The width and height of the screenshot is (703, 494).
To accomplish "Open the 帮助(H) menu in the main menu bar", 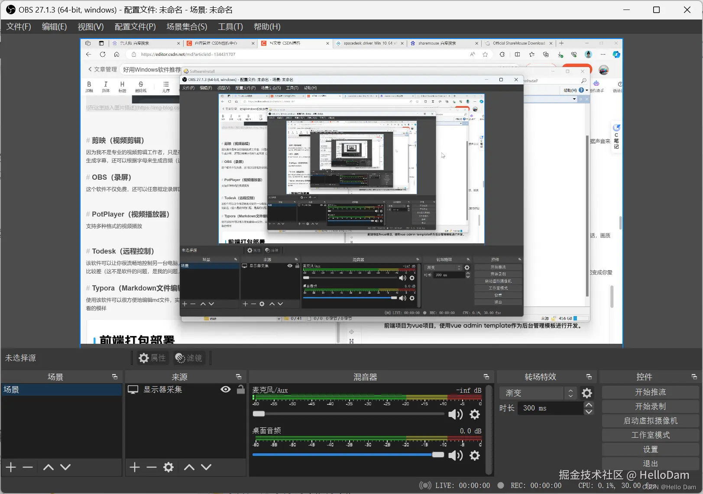I will point(267,26).
